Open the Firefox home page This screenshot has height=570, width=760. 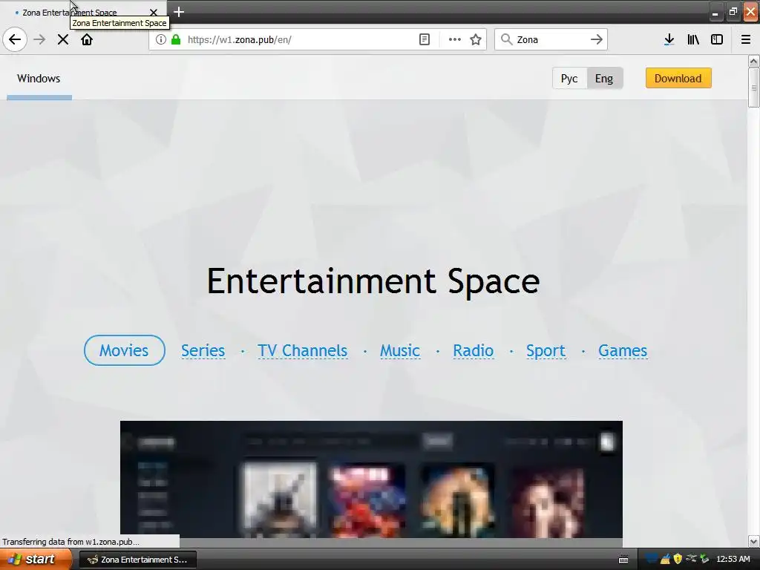87,39
